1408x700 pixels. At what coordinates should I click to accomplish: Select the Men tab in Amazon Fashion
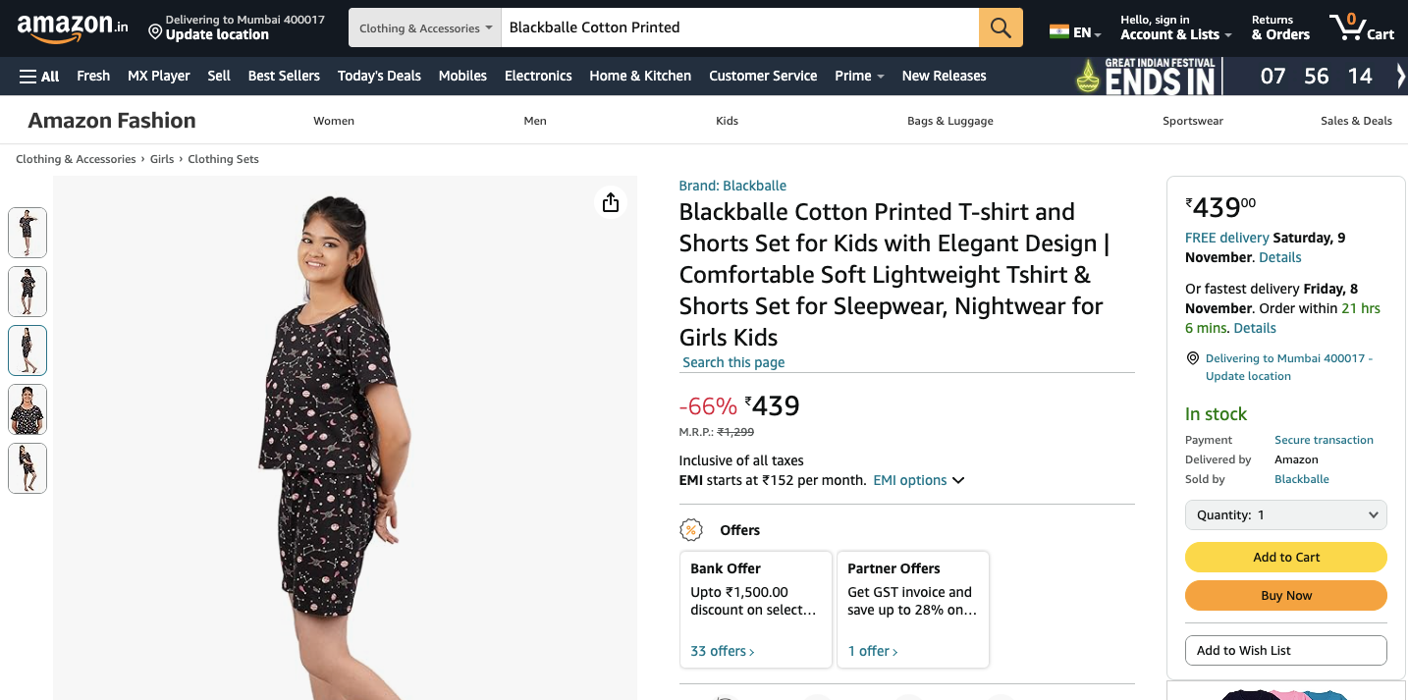click(535, 121)
